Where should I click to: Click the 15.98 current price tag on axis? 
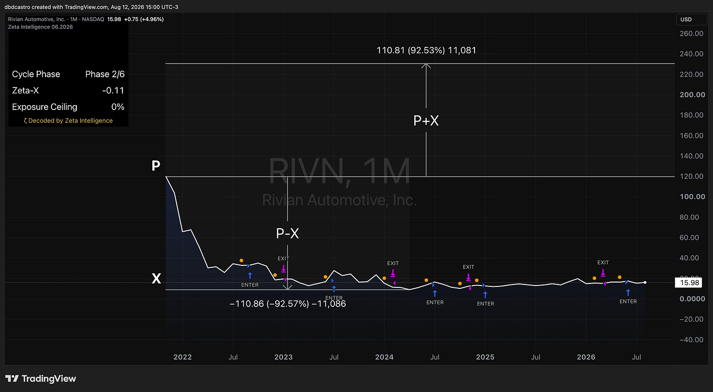point(688,283)
